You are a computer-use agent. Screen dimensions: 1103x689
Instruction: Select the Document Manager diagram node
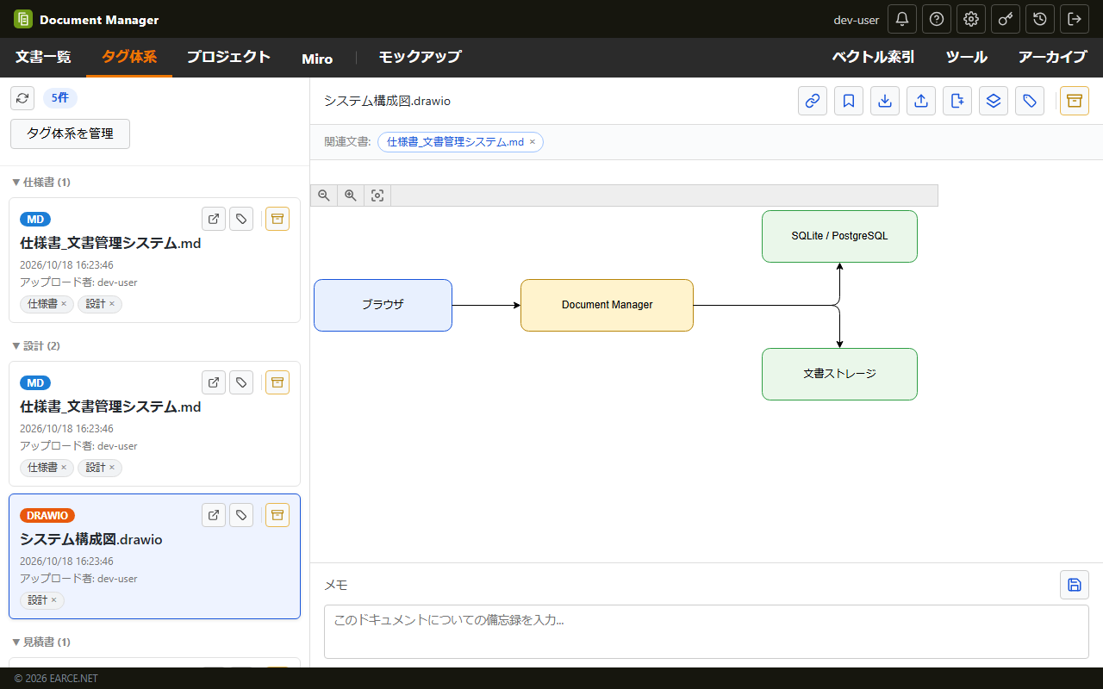click(607, 305)
